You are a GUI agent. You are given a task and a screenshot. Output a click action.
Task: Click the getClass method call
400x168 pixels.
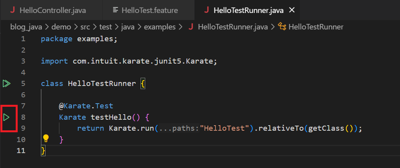tap(324, 128)
